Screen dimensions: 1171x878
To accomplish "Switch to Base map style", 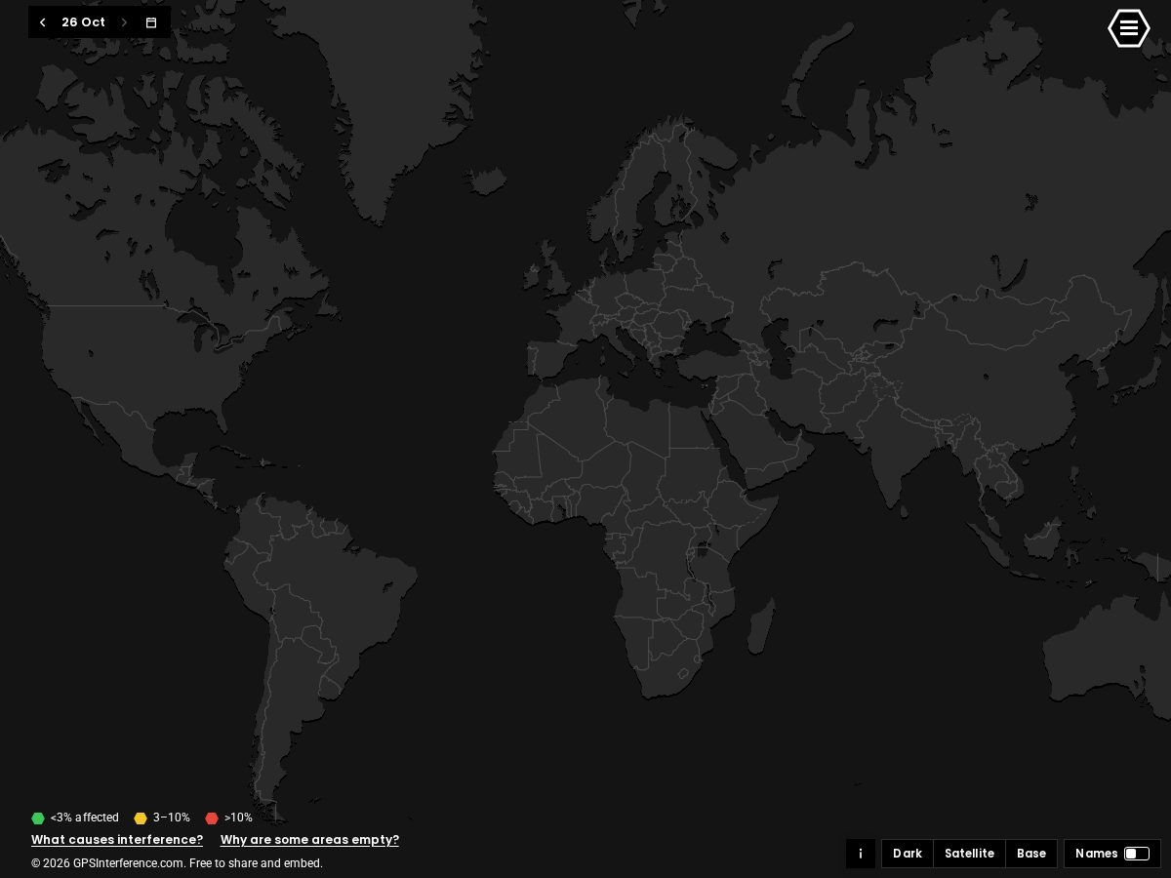I will pyautogui.click(x=1031, y=854).
